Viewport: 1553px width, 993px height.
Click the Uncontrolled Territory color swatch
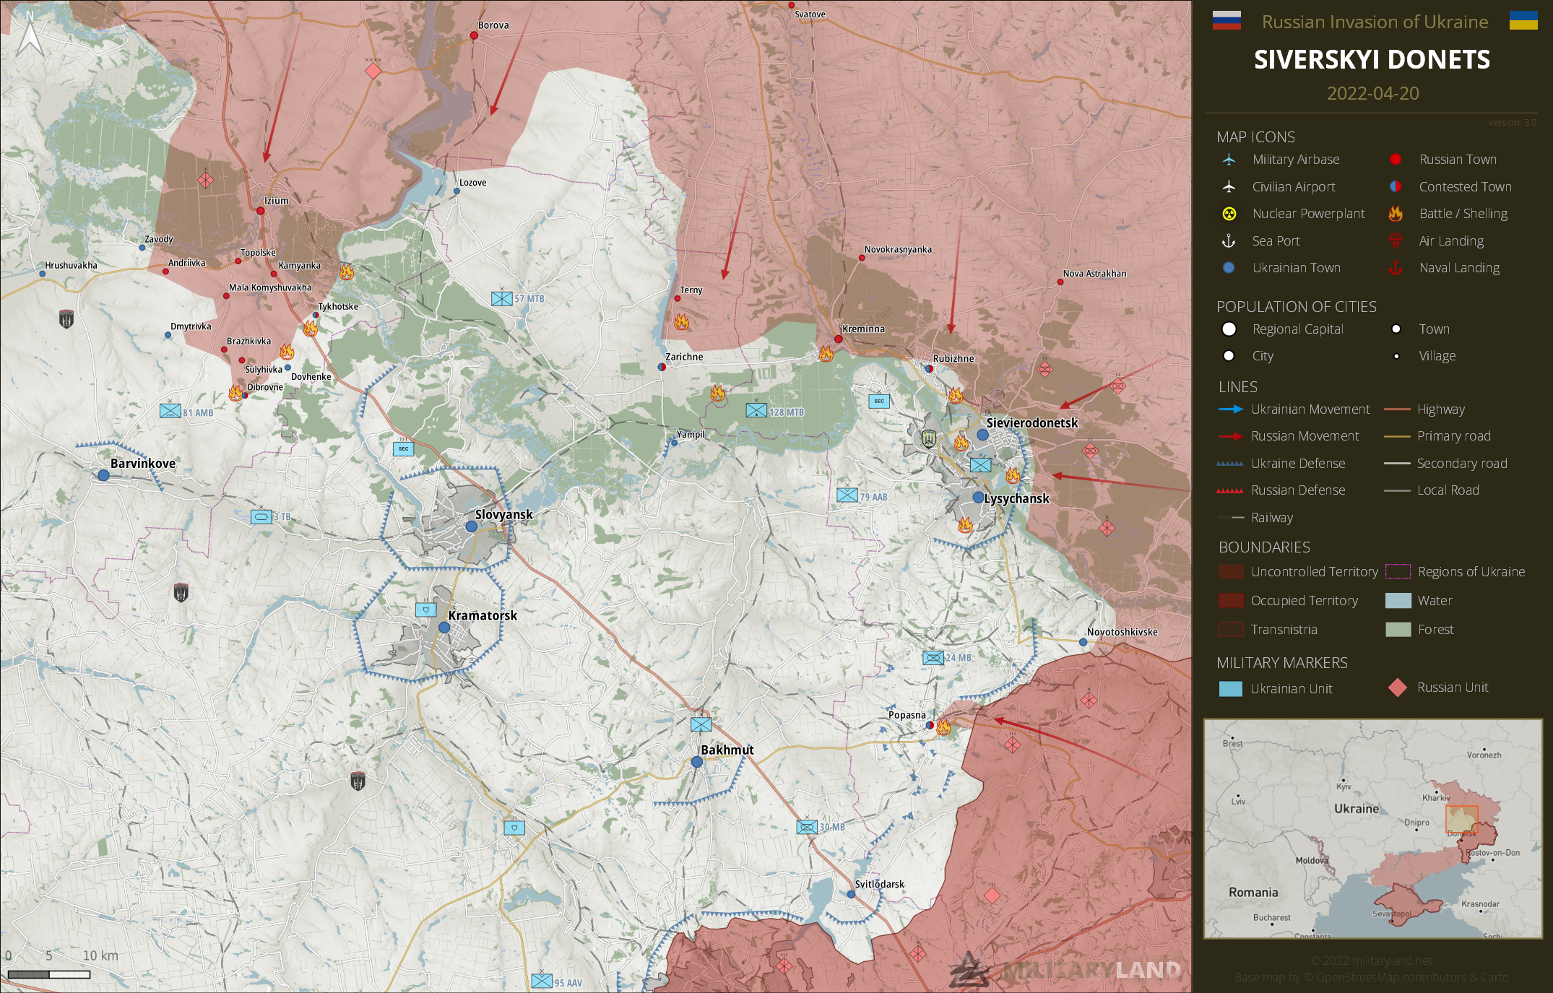[x=1230, y=572]
